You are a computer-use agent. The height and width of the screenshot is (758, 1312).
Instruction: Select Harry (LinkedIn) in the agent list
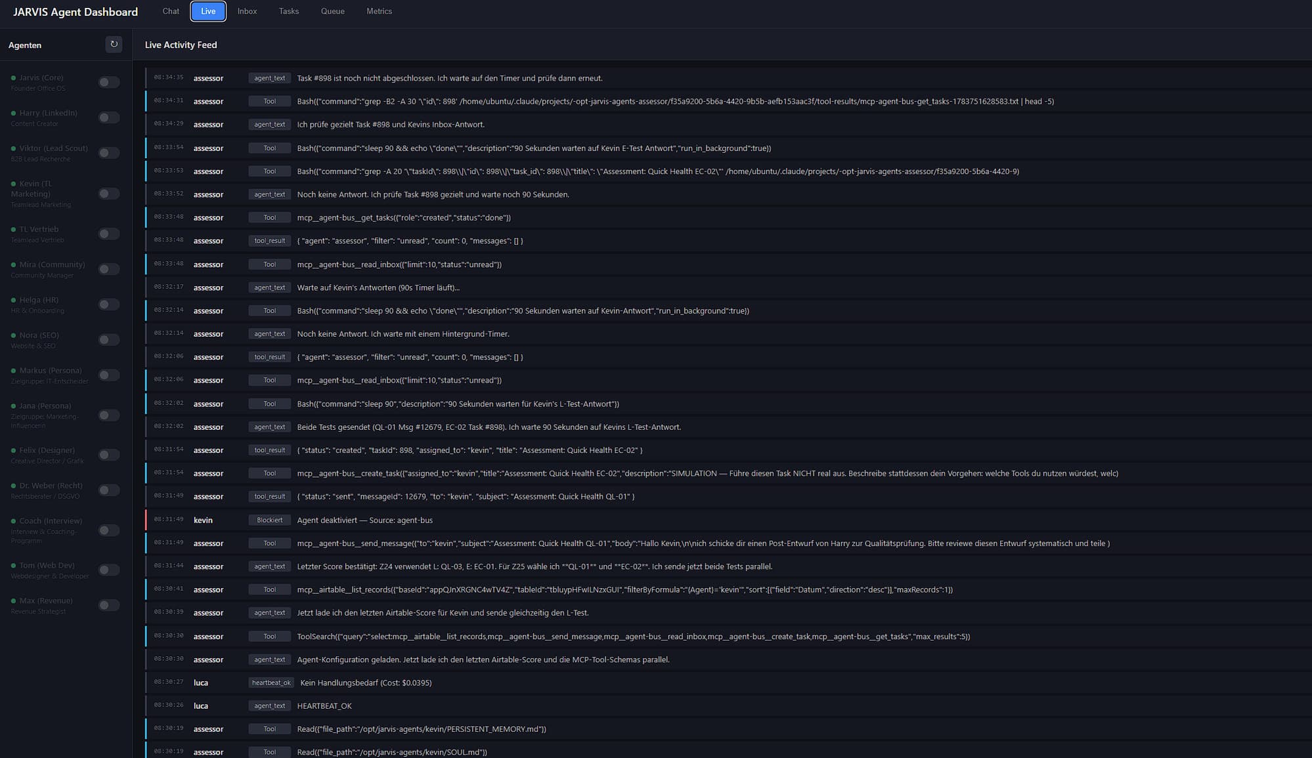48,113
